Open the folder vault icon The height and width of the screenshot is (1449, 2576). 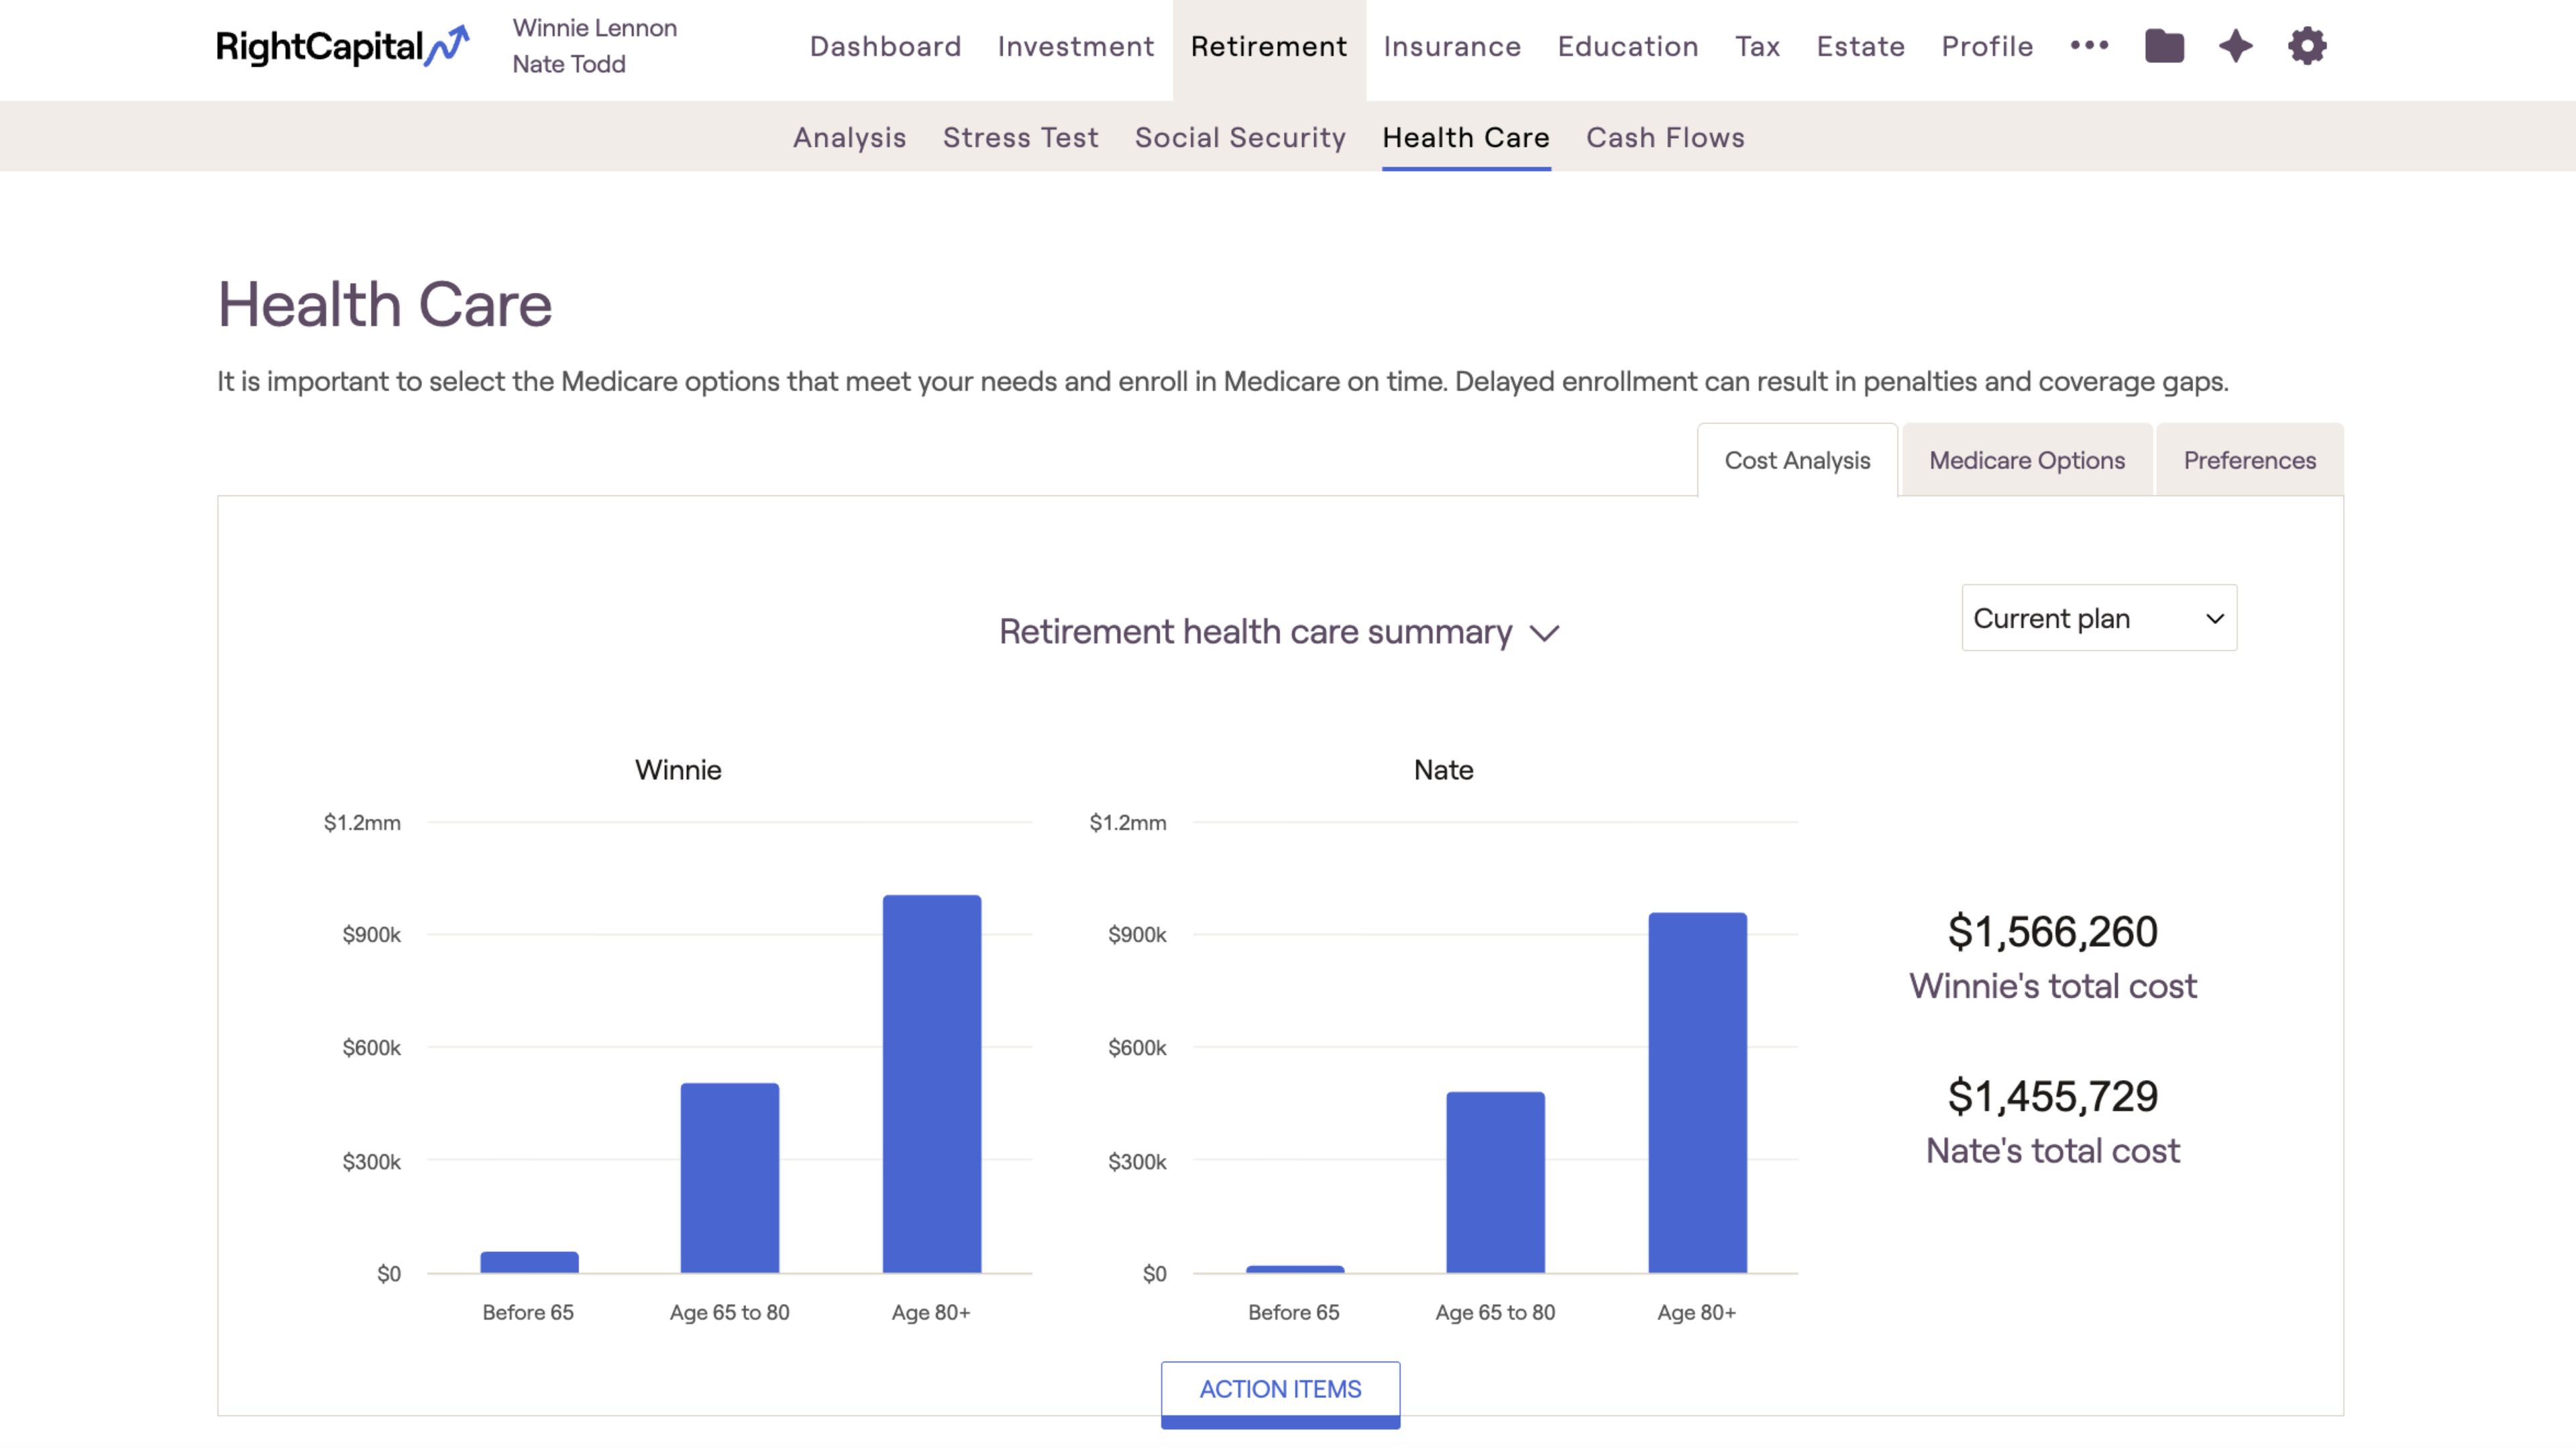click(x=2164, y=46)
